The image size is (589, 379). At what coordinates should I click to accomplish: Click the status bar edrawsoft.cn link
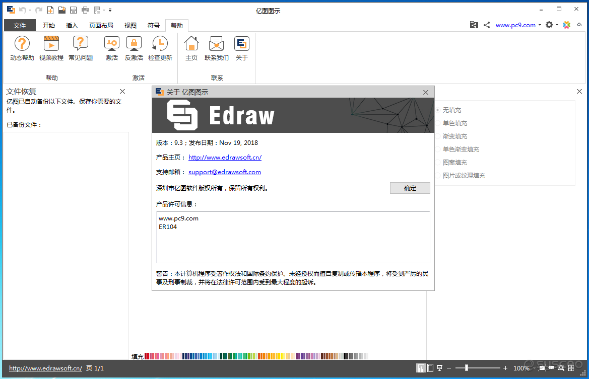(x=45, y=368)
